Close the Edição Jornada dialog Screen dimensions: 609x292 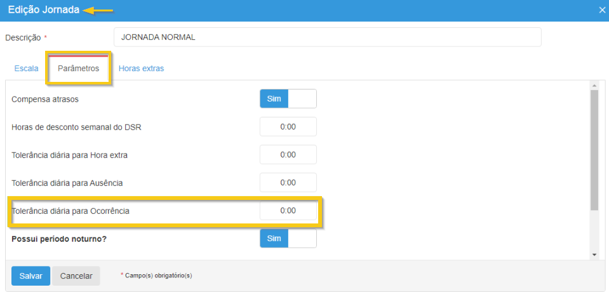tap(602, 10)
